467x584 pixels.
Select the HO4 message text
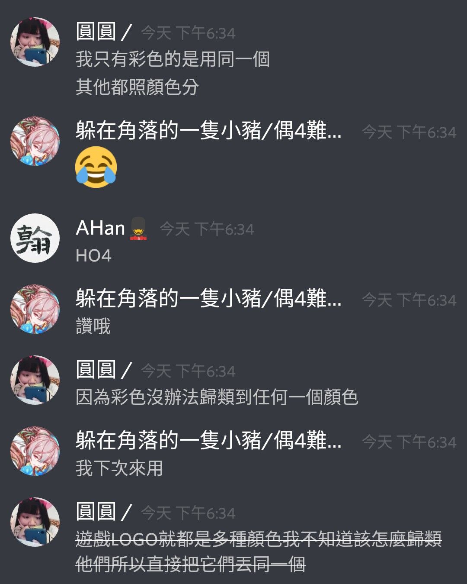point(93,256)
